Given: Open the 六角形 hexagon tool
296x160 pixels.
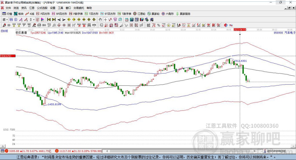Looking at the screenshot, I should click(x=168, y=14).
